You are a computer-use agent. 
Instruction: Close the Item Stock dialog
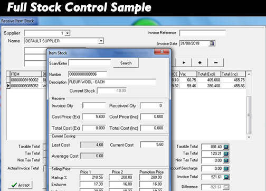pos(162,52)
